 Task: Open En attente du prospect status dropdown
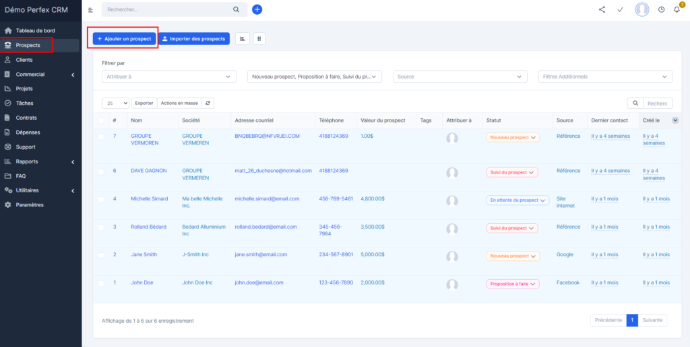point(517,200)
